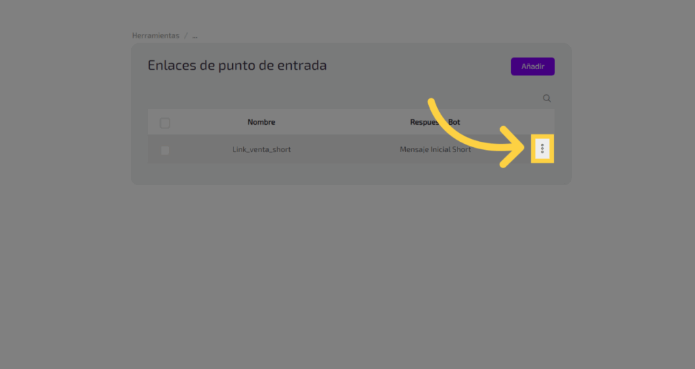
Task: Open the three-dot menu for Link_venta_short
Action: (542, 149)
